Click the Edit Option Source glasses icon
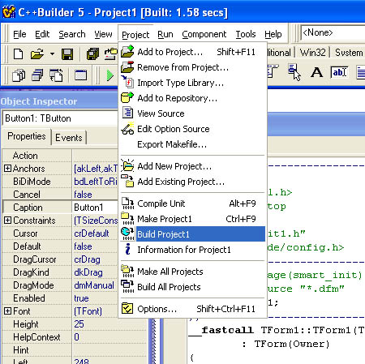Viewport: 365px width, 364px height. (127, 128)
